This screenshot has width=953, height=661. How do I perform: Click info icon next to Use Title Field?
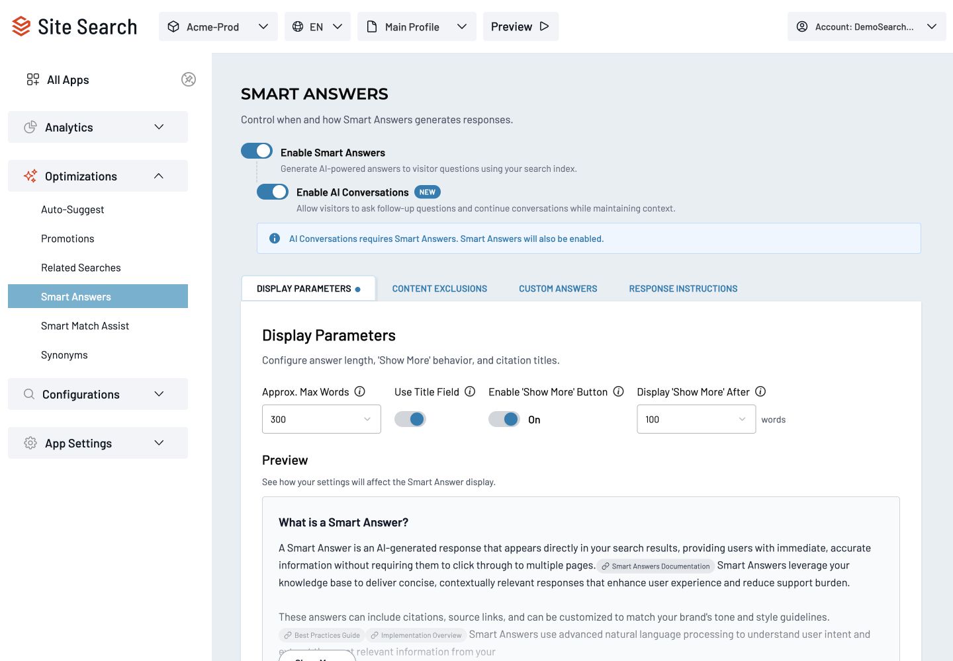(470, 391)
